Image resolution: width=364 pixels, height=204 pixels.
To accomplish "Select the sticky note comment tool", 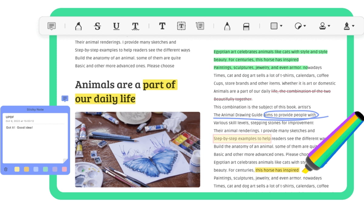I will pos(52,26).
